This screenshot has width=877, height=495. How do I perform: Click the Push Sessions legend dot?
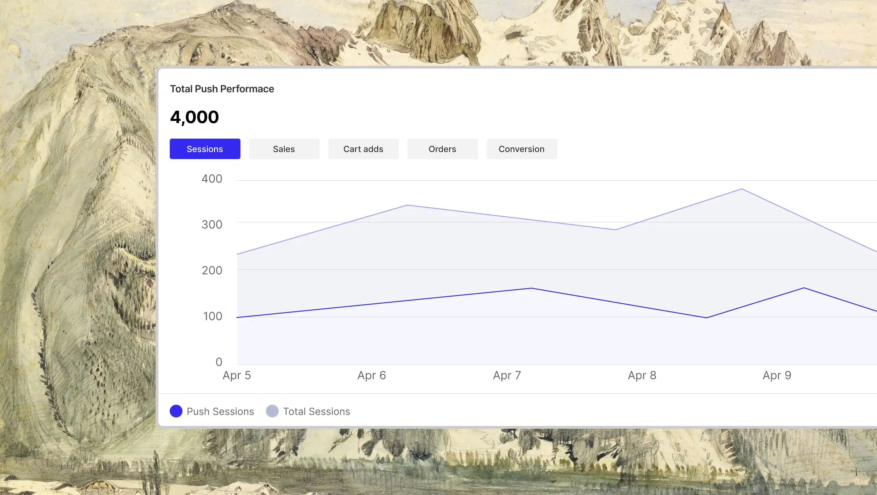coord(176,411)
